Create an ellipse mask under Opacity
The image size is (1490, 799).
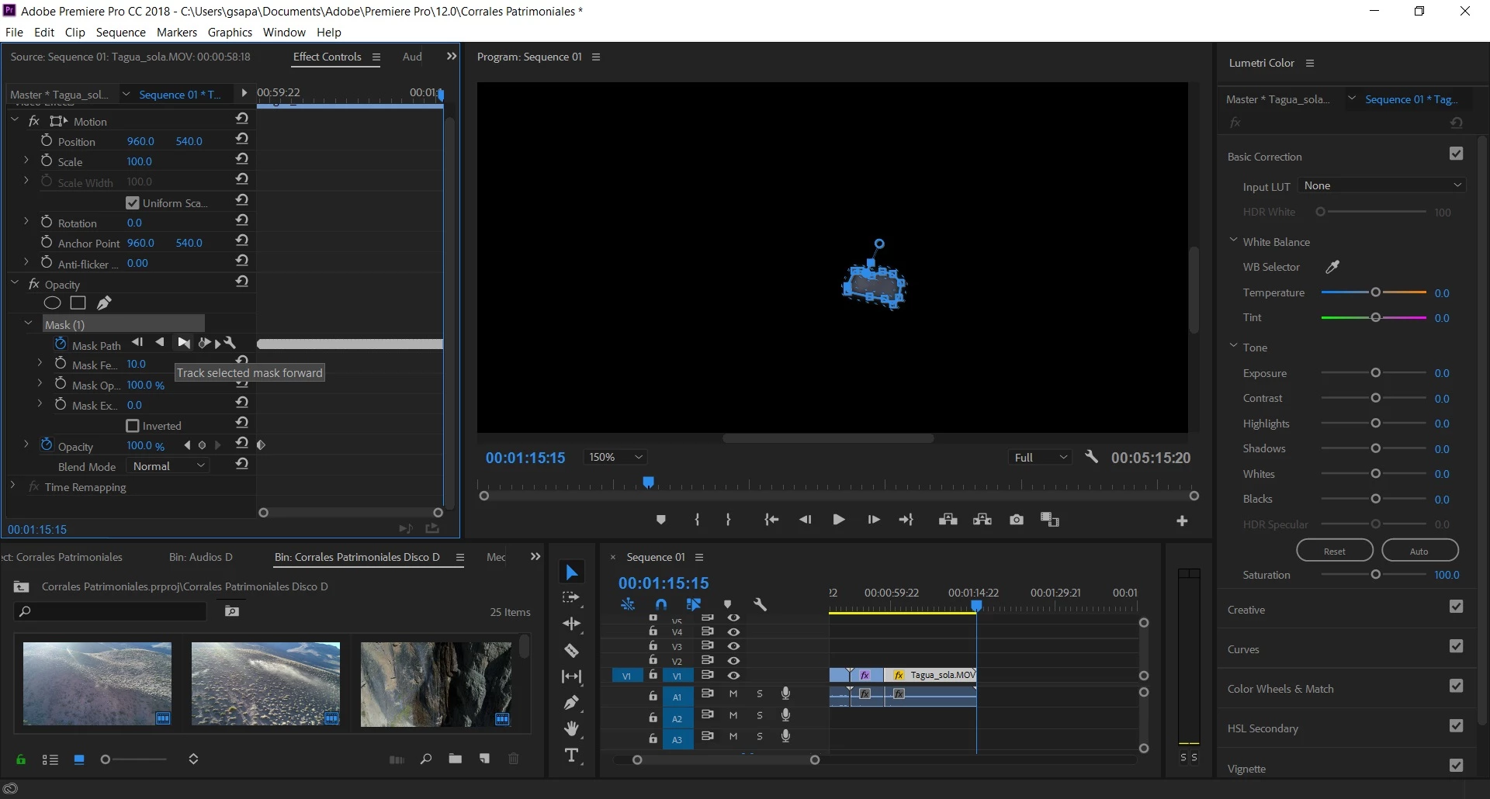pos(52,303)
